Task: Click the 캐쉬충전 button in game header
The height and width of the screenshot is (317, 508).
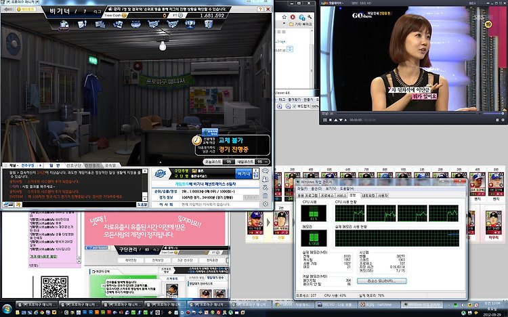Action: [x=26, y=9]
